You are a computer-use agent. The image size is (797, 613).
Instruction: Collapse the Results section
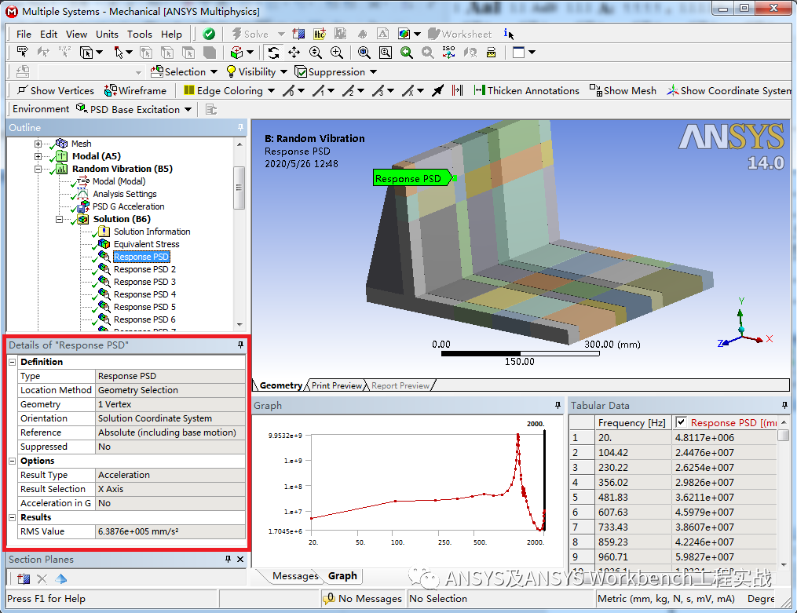click(x=13, y=517)
